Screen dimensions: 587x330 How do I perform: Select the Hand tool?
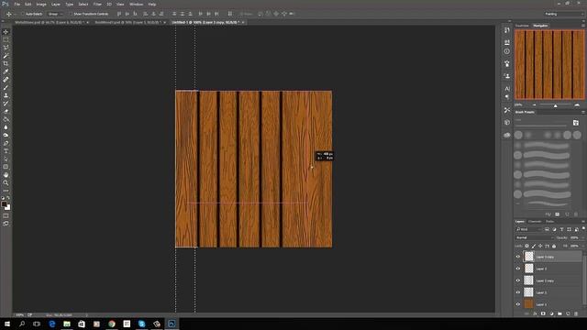pos(6,175)
